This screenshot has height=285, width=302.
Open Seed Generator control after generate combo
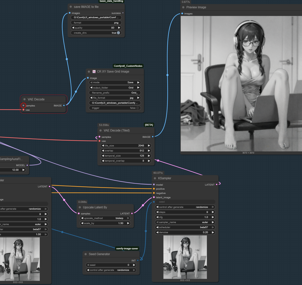111,270
